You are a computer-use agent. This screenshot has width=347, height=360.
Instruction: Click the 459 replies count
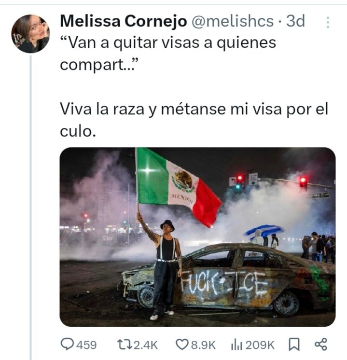coord(86,345)
